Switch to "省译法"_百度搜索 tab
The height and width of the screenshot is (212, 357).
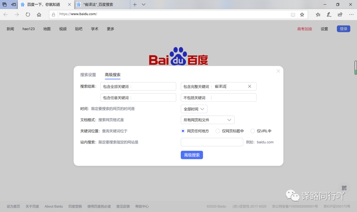point(102,5)
